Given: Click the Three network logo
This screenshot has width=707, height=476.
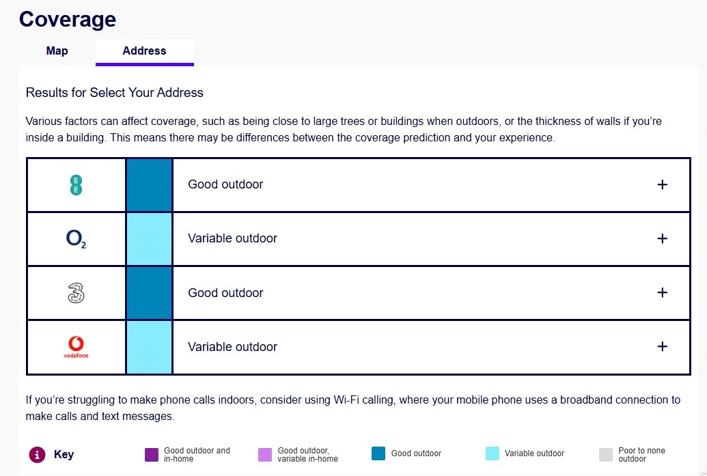Looking at the screenshot, I should pos(77,292).
